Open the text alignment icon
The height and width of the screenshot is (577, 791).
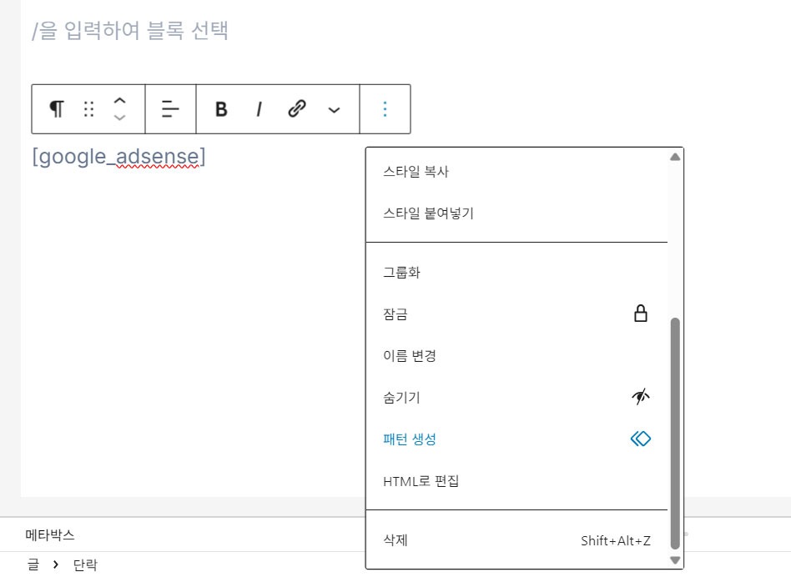(x=169, y=108)
